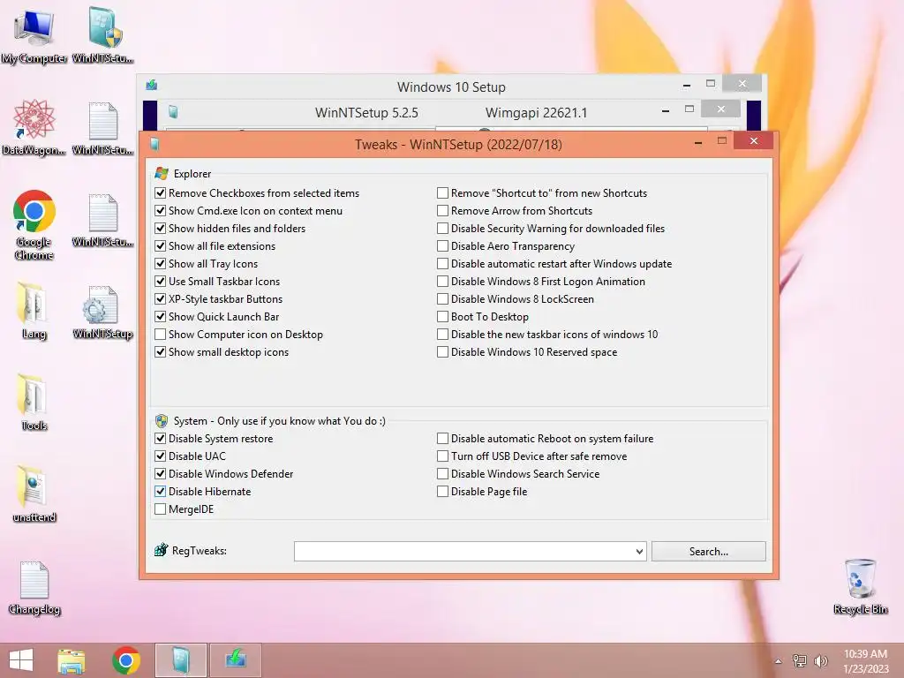The width and height of the screenshot is (904, 678).
Task: Show hidden tray icons arrow
Action: click(778, 661)
